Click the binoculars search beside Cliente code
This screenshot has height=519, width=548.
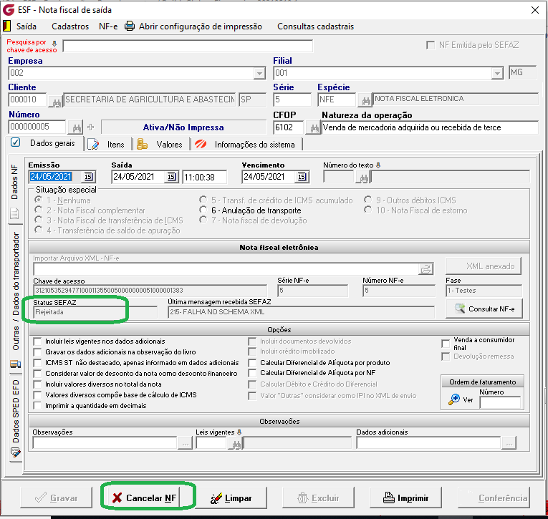tap(55, 101)
